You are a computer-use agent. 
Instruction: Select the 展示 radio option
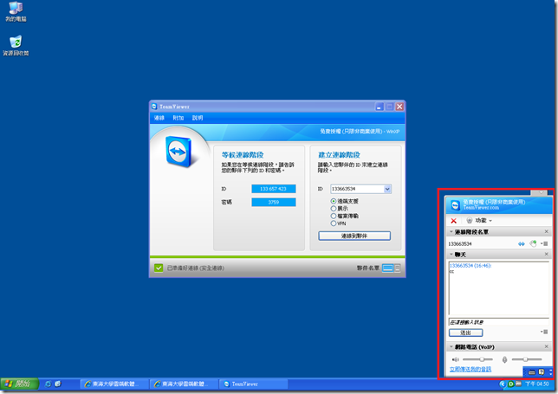(x=334, y=209)
